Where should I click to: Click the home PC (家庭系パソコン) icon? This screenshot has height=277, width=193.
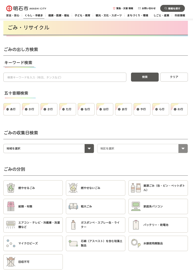pyautogui.click(x=136, y=206)
